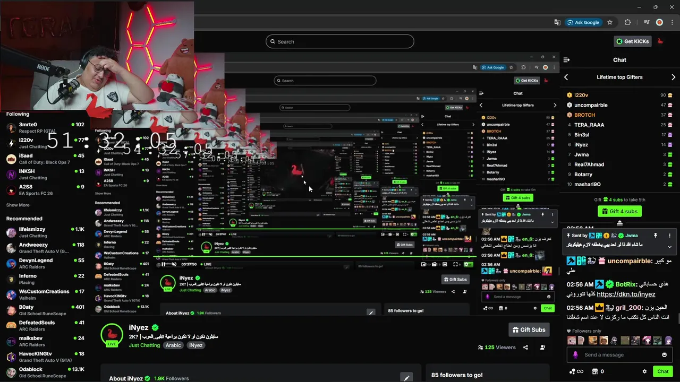Open the media control music icon
The image size is (680, 382).
click(x=647, y=22)
